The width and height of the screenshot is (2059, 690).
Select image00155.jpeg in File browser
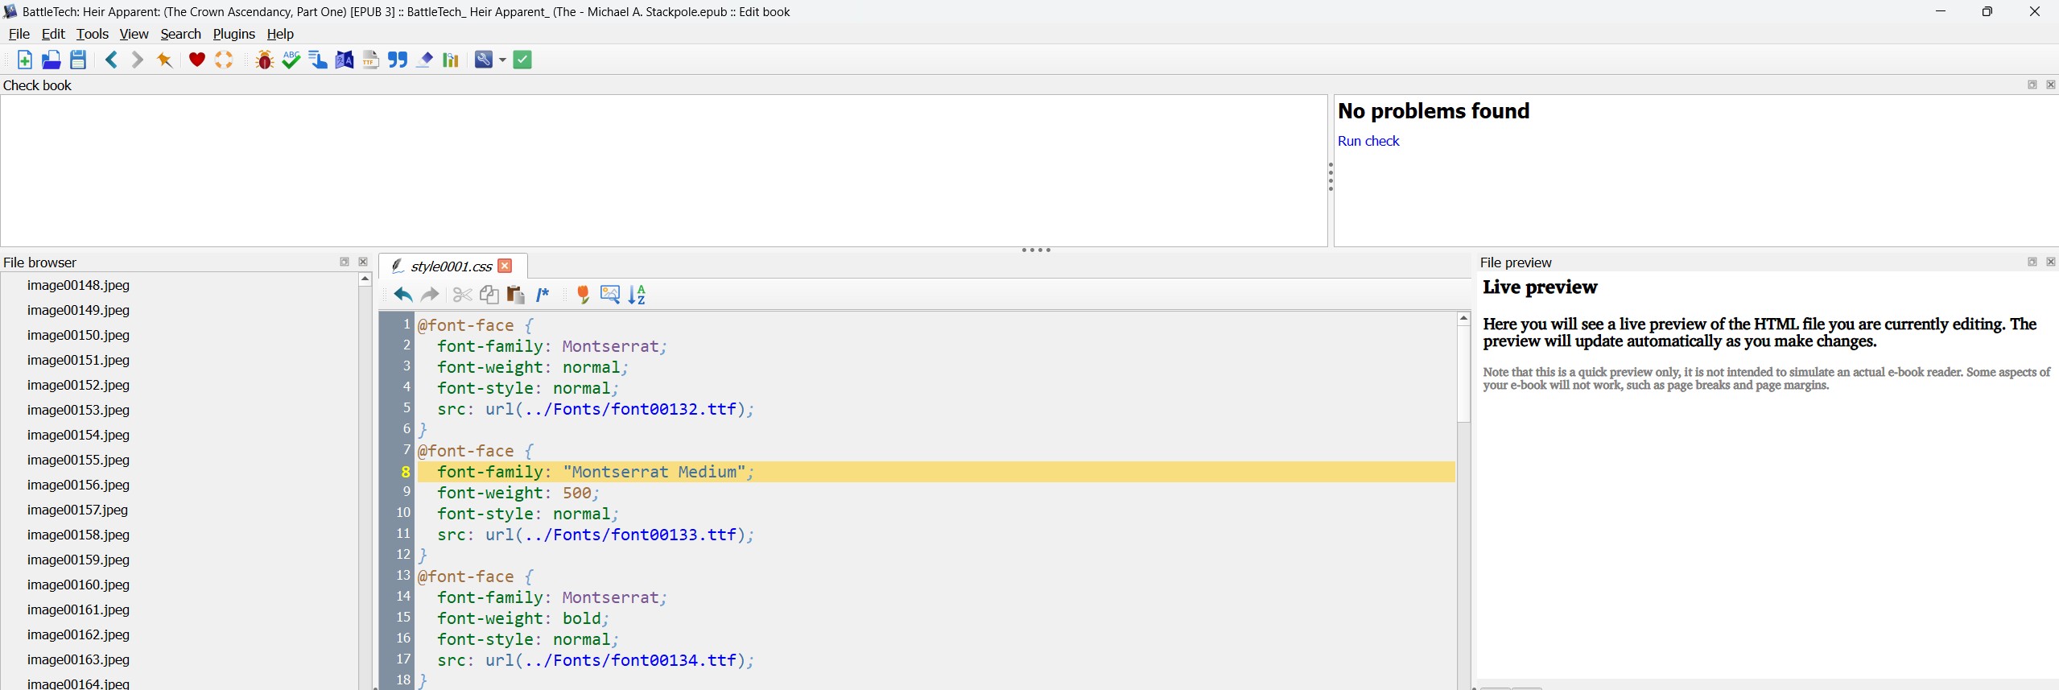(78, 460)
